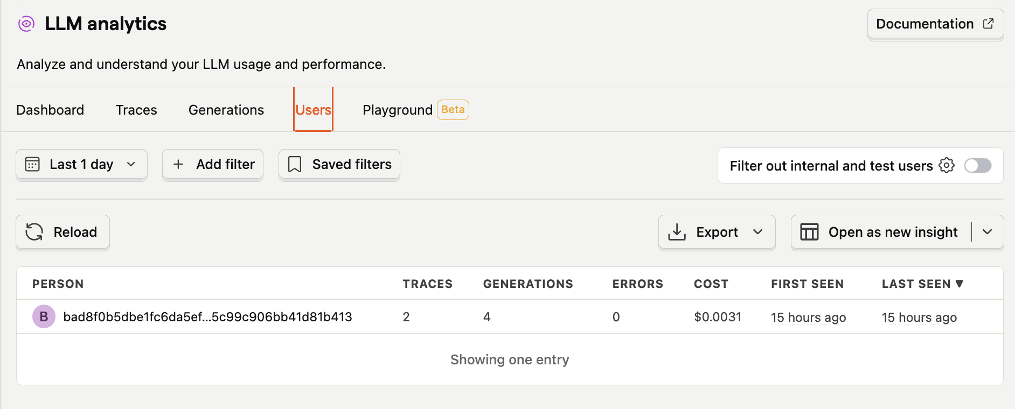
Task: Click the Reload circular arrow icon
Action: (x=34, y=232)
